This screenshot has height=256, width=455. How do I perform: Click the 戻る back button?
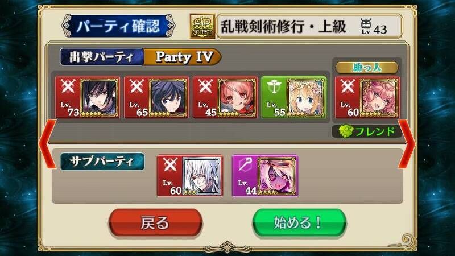[x=155, y=223]
